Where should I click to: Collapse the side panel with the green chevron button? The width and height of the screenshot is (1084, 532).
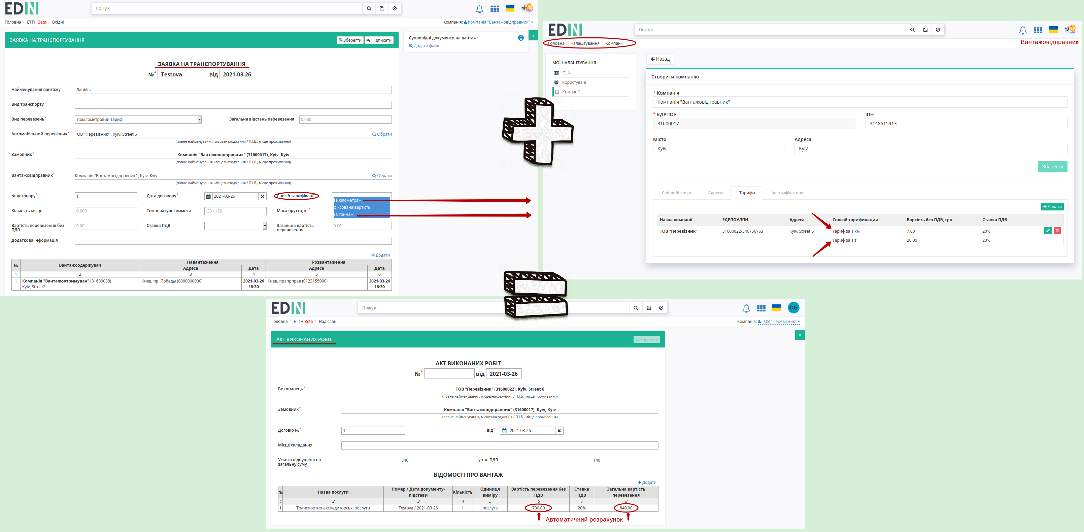[x=533, y=36]
